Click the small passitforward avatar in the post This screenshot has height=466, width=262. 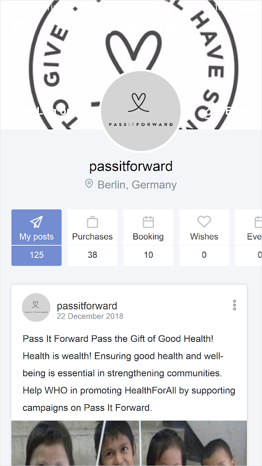click(x=36, y=308)
